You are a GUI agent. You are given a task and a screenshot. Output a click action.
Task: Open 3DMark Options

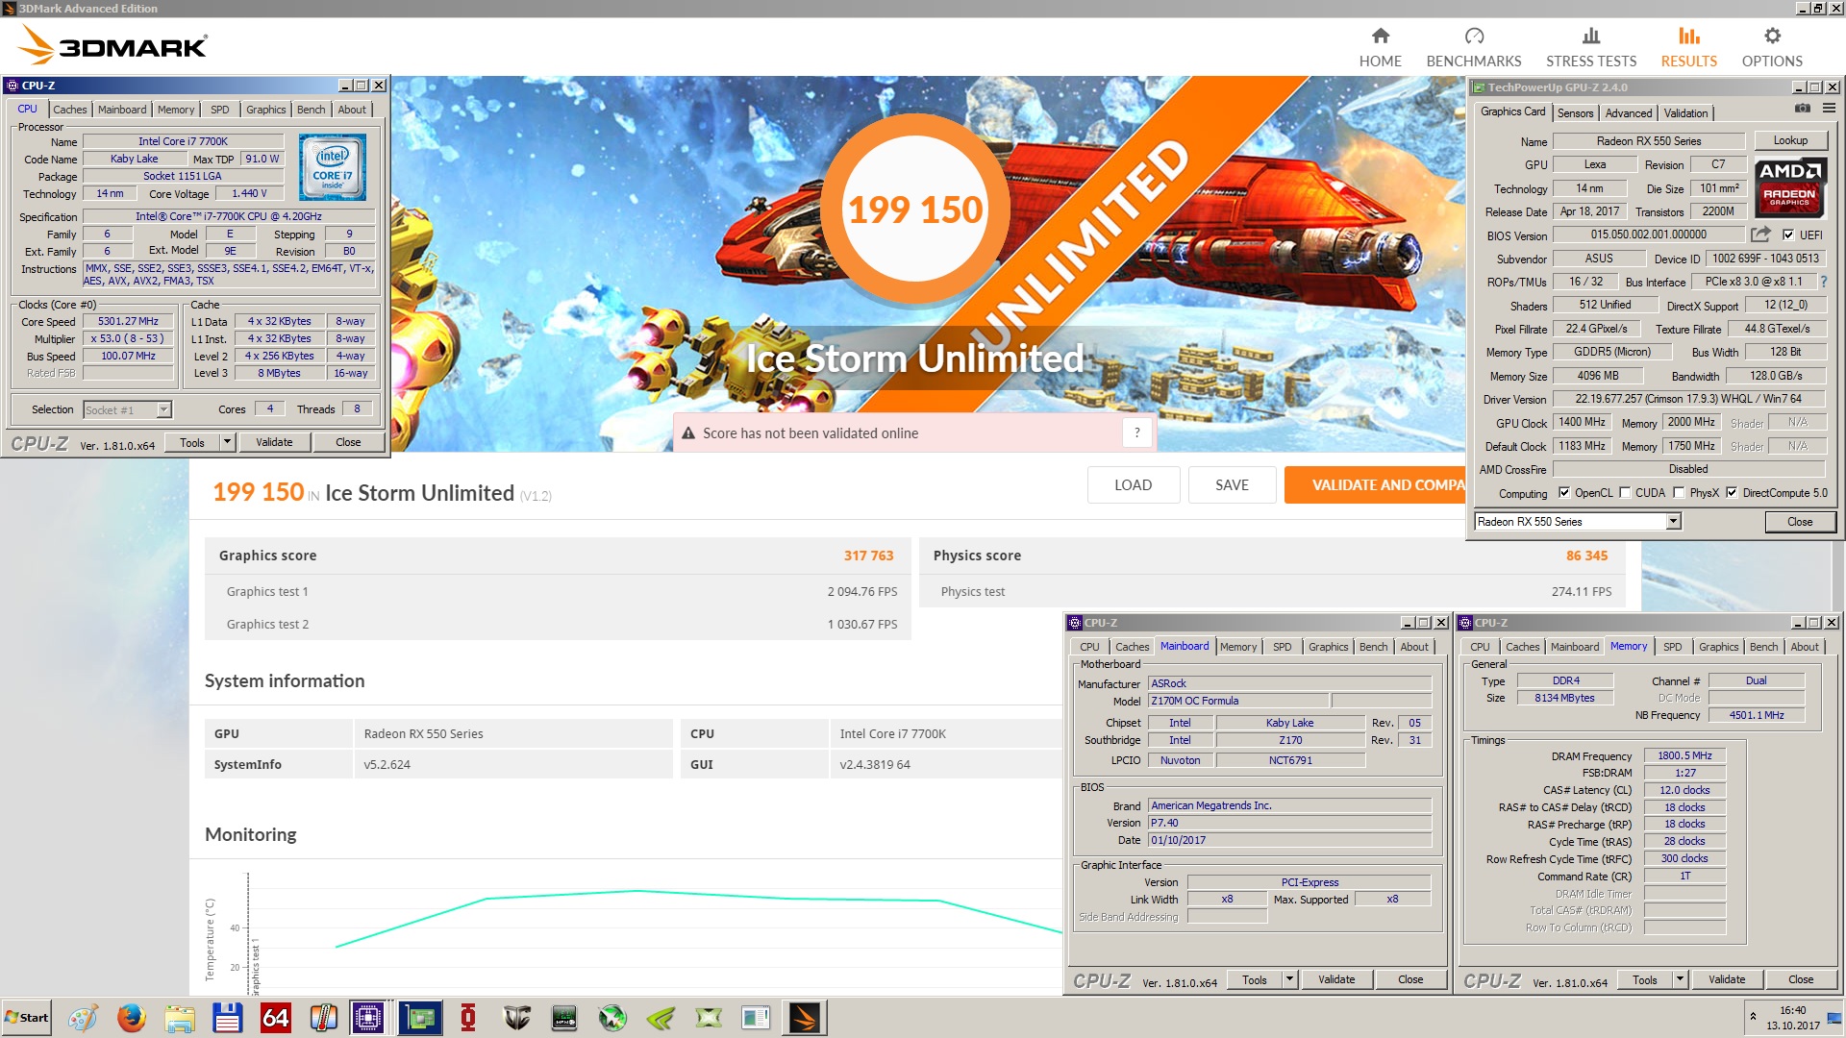pos(1771,47)
